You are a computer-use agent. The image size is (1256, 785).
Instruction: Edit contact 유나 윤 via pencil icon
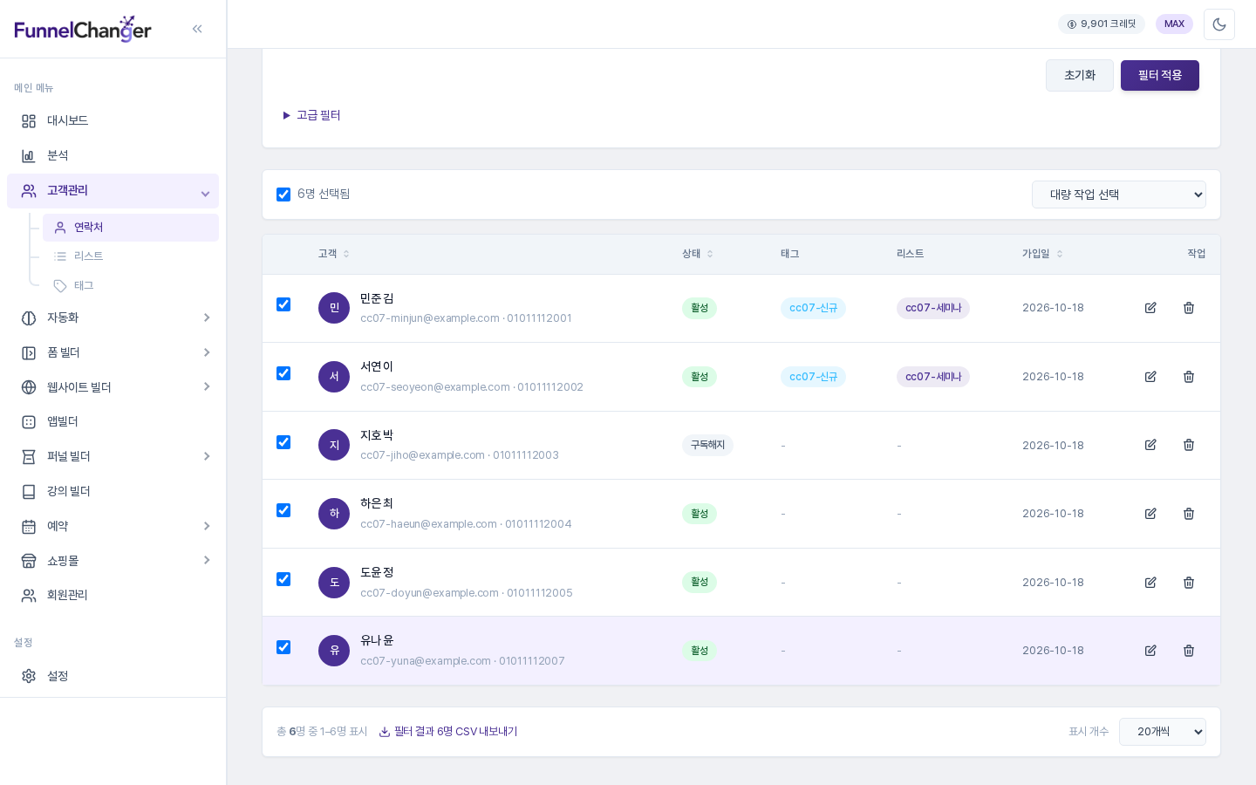tap(1150, 651)
